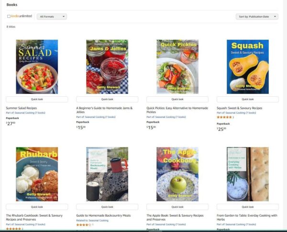Enable the Kindle Unlimited checkbox

pyautogui.click(x=9, y=16)
